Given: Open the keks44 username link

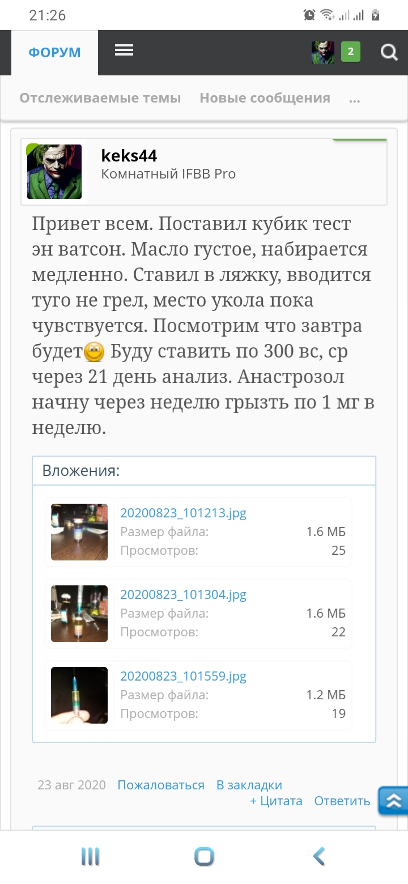Looking at the screenshot, I should pyautogui.click(x=129, y=155).
